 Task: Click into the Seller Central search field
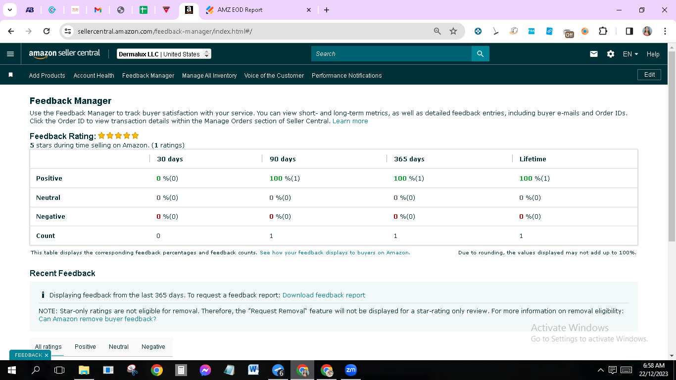[x=391, y=54]
